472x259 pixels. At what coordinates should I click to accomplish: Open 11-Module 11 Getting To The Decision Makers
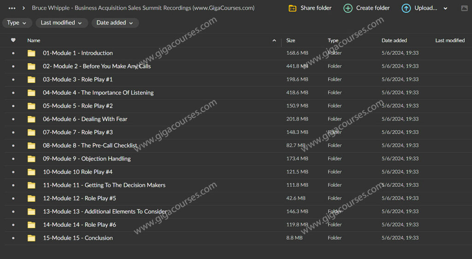click(x=104, y=185)
